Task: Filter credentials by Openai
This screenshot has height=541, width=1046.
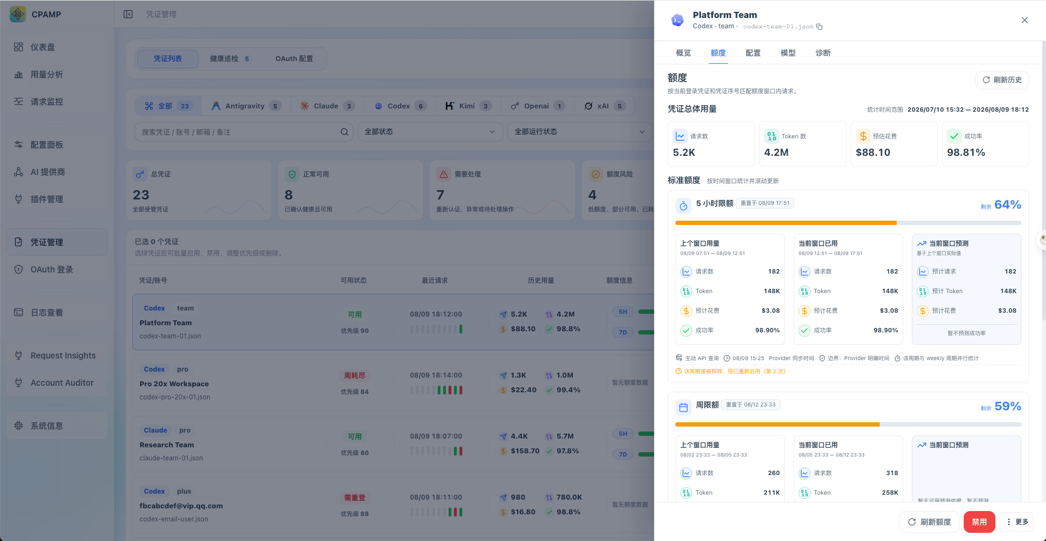Action: pos(538,106)
